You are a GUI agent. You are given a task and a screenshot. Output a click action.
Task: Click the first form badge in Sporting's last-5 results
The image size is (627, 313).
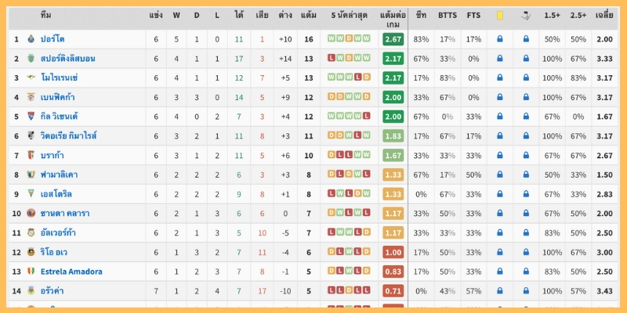[x=331, y=58]
